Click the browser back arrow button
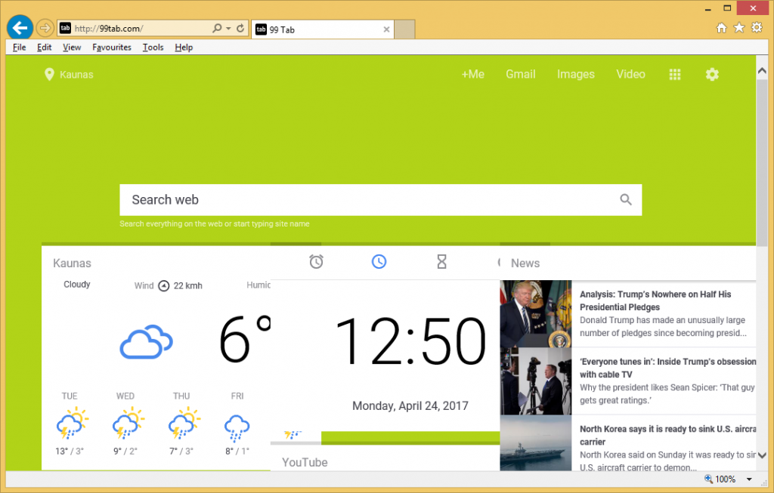The height and width of the screenshot is (493, 774). point(19,28)
